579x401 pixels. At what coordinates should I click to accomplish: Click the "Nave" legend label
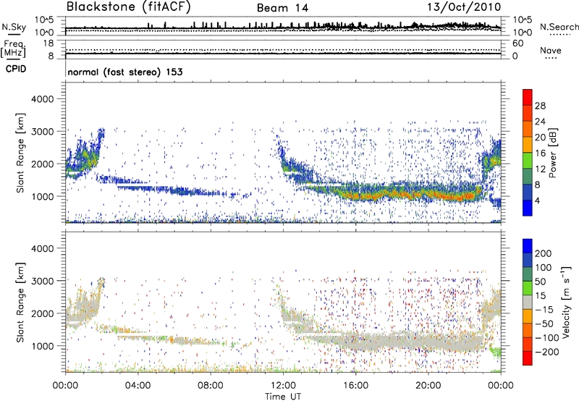coord(551,50)
